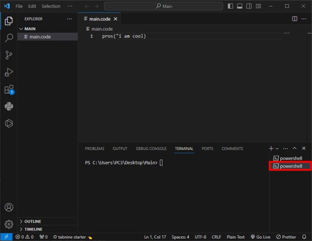Open the Extensions view with badge

tap(9, 90)
